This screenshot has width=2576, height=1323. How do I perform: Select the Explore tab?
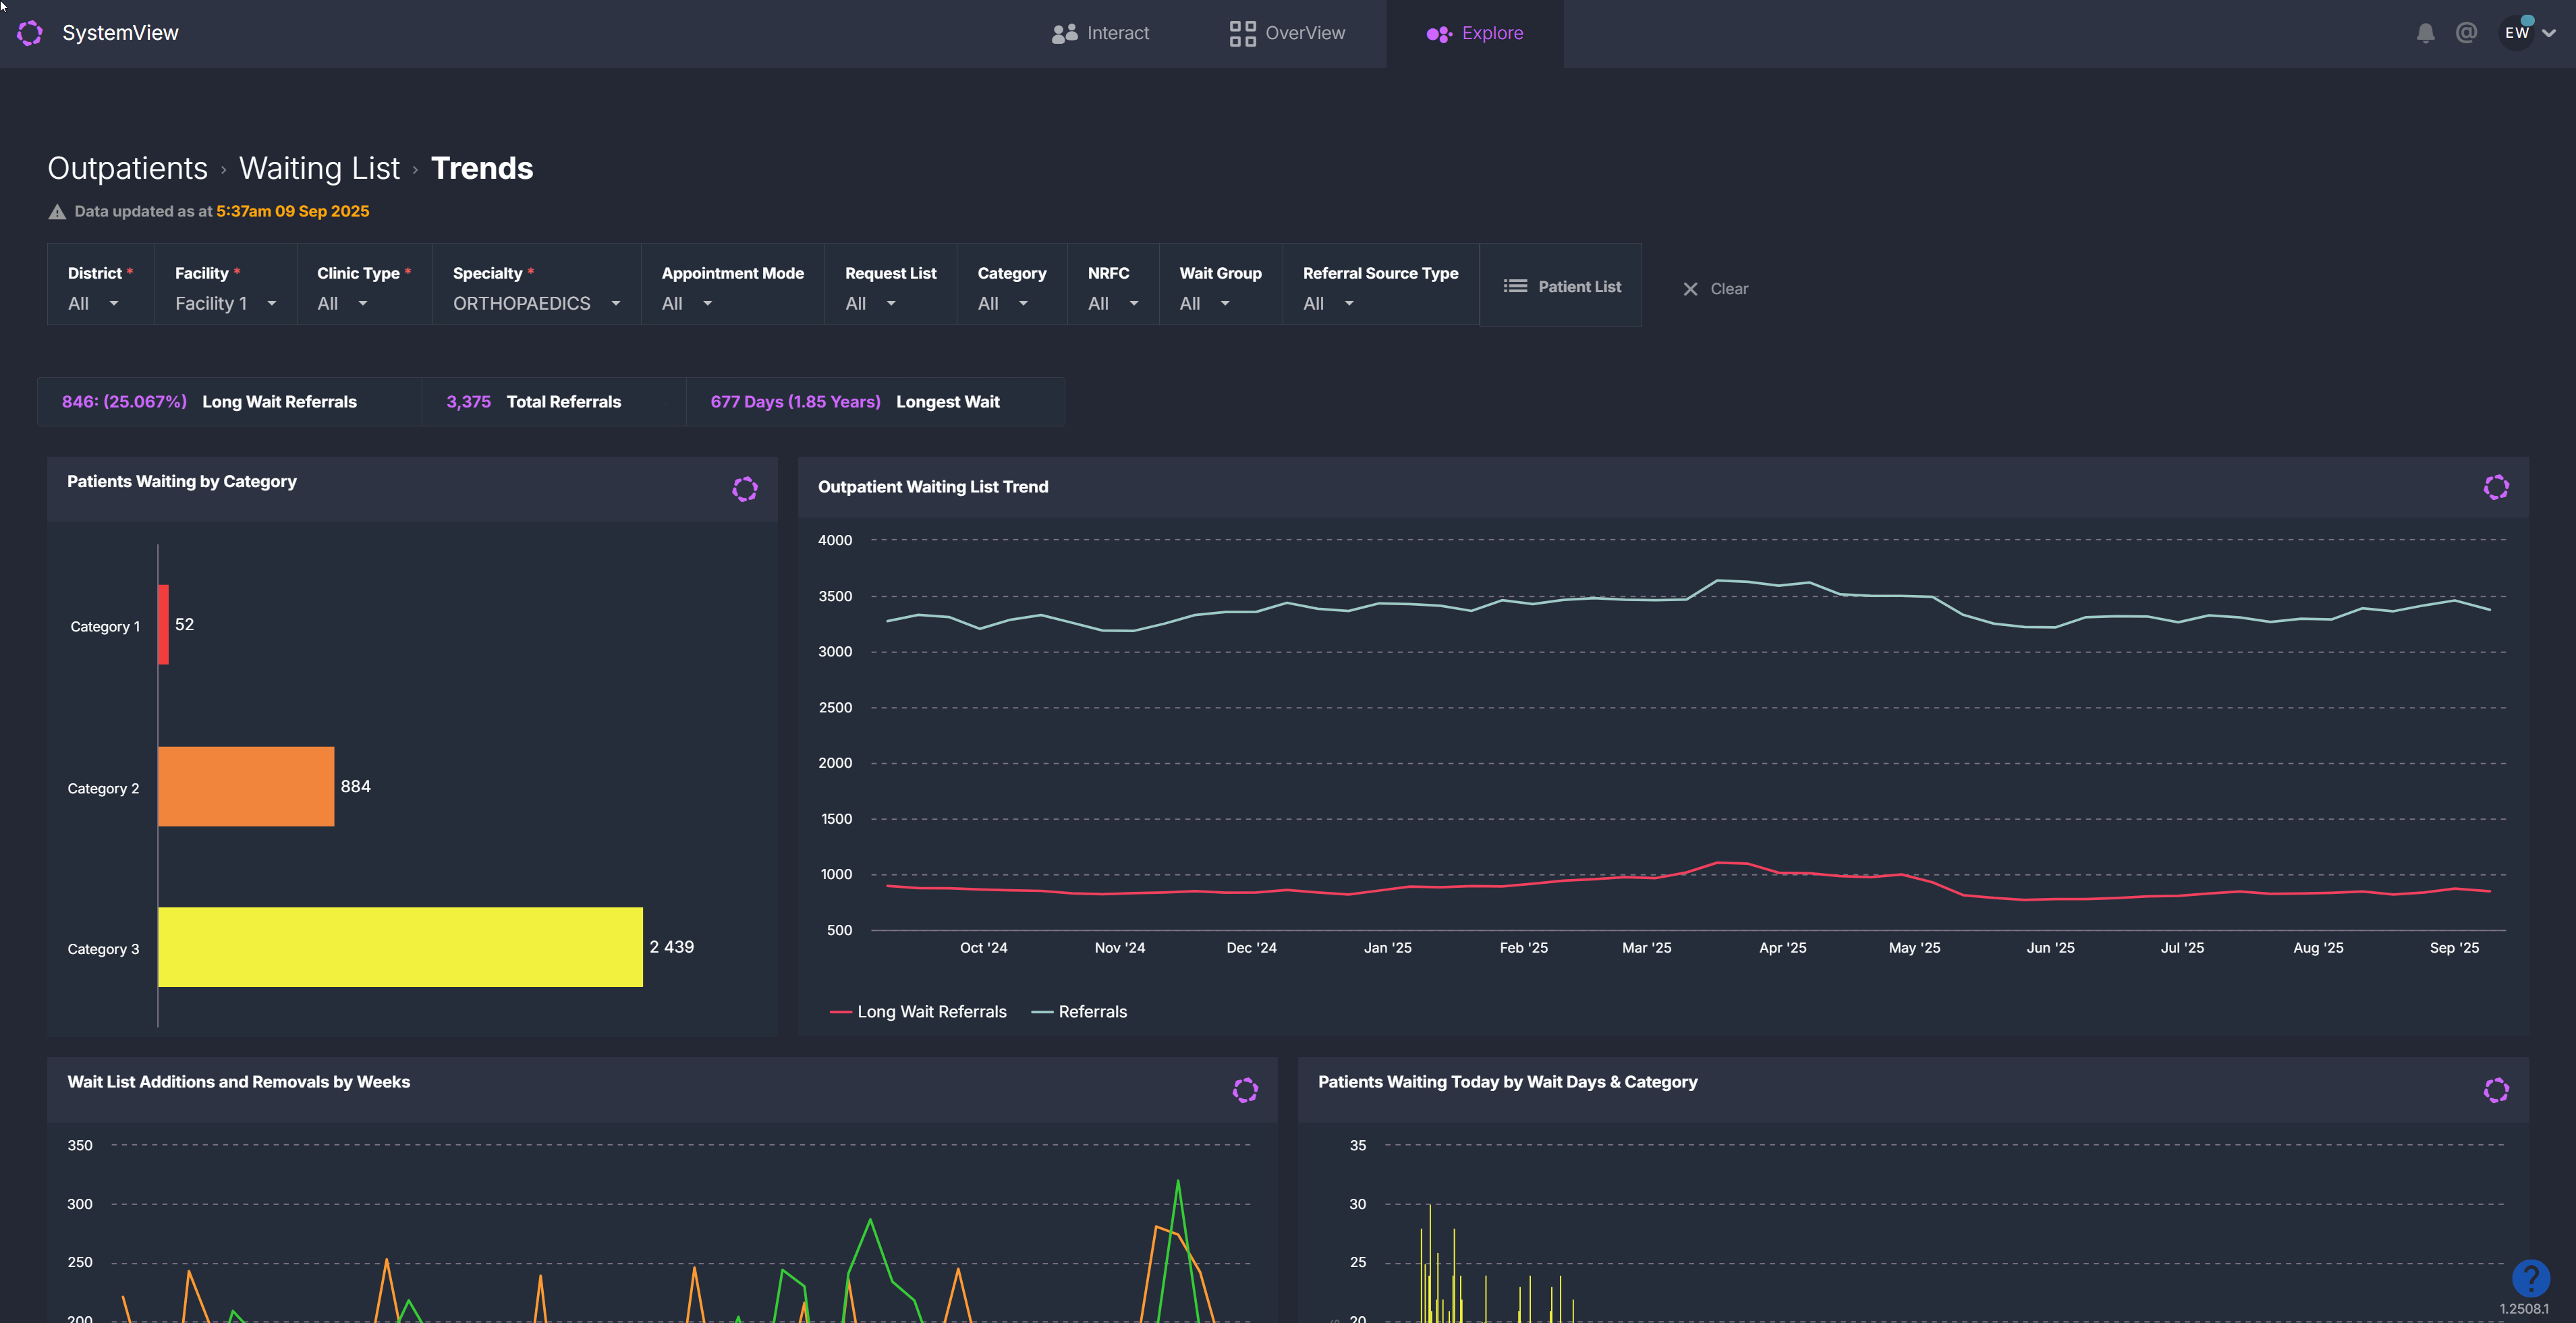(1475, 33)
